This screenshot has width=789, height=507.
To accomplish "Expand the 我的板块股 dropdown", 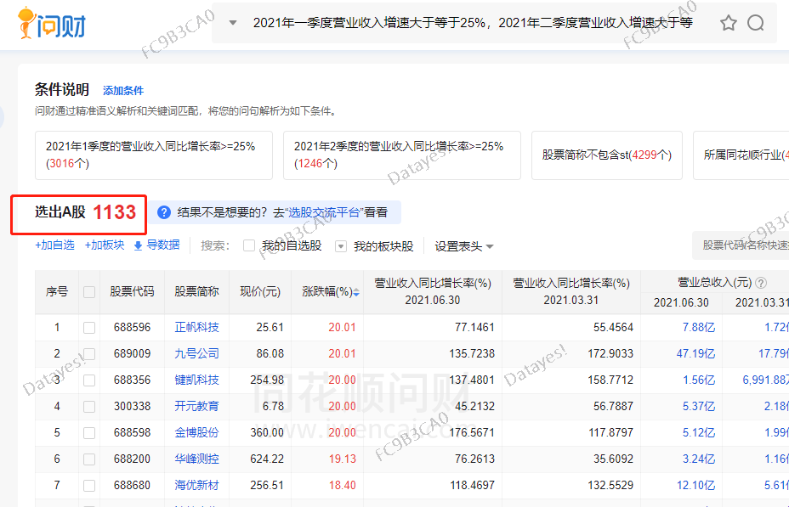I will 341,246.
